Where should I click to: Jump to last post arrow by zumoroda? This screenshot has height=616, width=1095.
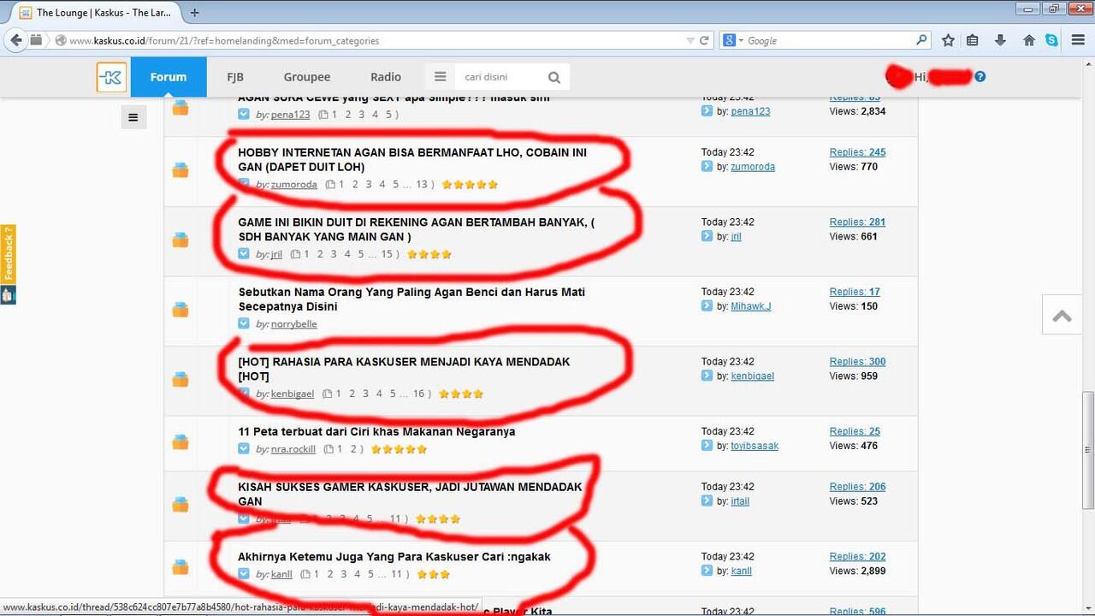tap(707, 167)
